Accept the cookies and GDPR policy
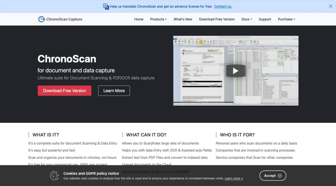The image size is (336, 186). click(273, 176)
